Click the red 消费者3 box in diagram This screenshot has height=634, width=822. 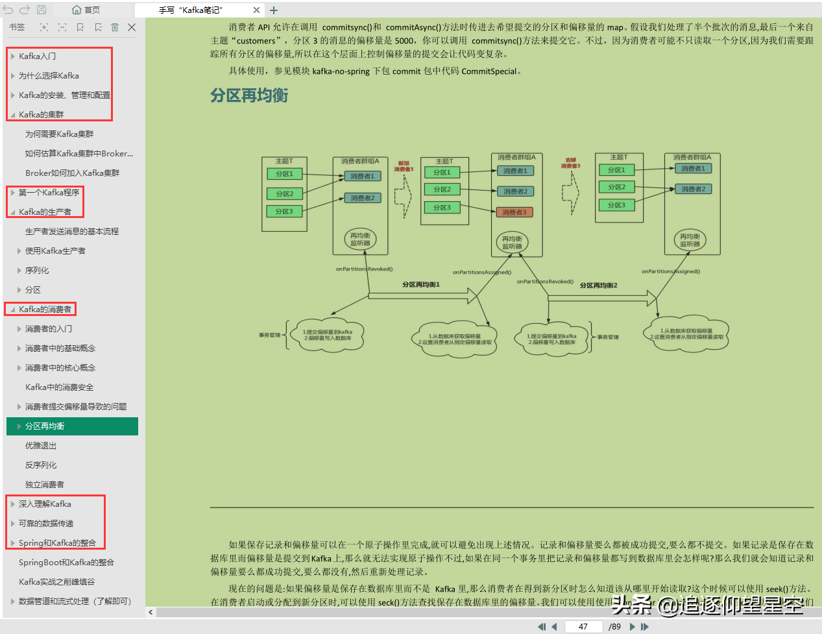click(515, 212)
